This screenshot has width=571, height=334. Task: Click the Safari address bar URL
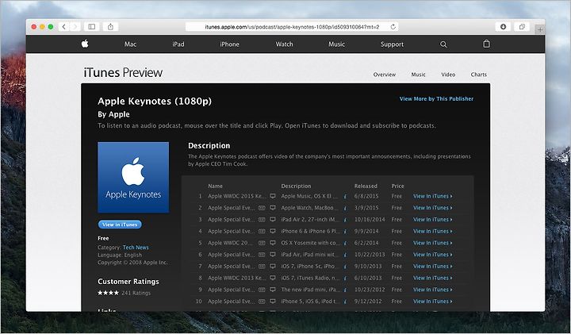(x=292, y=27)
